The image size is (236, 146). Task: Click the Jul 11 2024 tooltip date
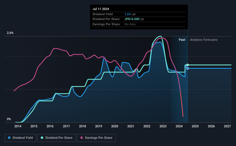coord(101,9)
